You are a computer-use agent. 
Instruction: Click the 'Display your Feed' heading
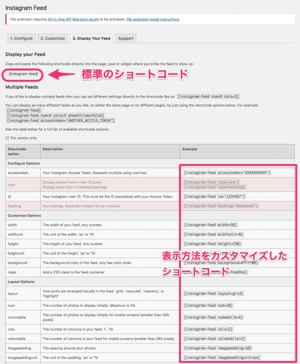click(25, 54)
